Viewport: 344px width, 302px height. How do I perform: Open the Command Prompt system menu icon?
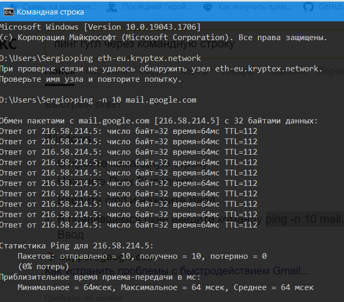[8, 12]
